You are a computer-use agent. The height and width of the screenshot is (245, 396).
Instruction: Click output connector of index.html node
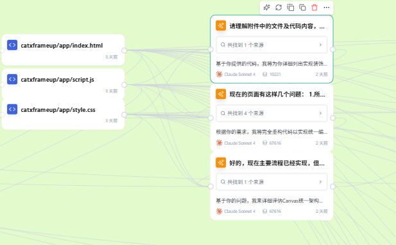click(124, 50)
